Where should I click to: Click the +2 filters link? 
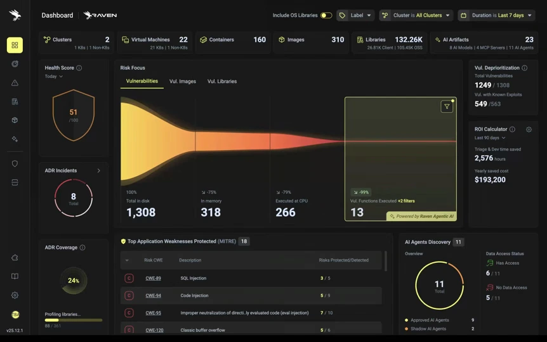pyautogui.click(x=406, y=201)
